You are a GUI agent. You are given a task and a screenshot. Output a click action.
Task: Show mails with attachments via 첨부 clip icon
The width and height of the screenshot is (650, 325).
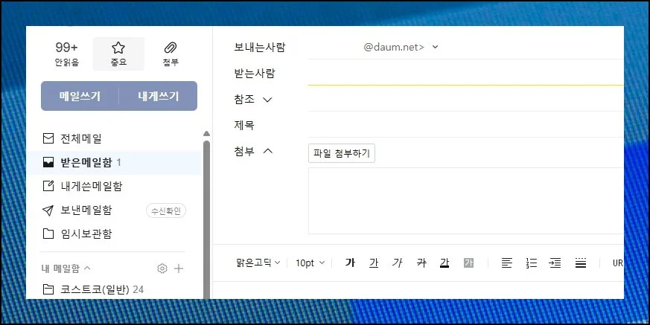170,54
